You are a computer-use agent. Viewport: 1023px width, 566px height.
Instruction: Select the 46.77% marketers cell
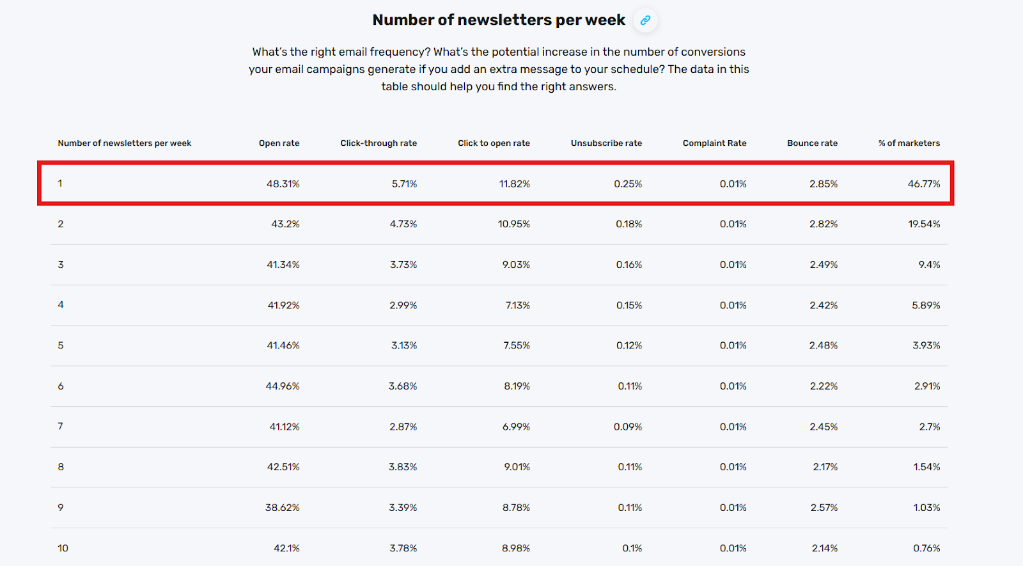click(x=924, y=184)
